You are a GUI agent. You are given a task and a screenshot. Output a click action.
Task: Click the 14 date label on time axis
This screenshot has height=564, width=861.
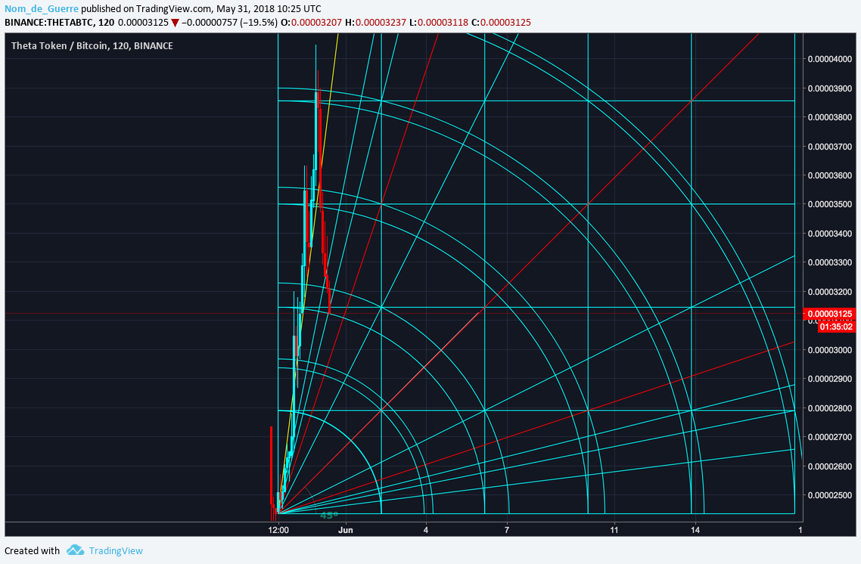[x=695, y=530]
